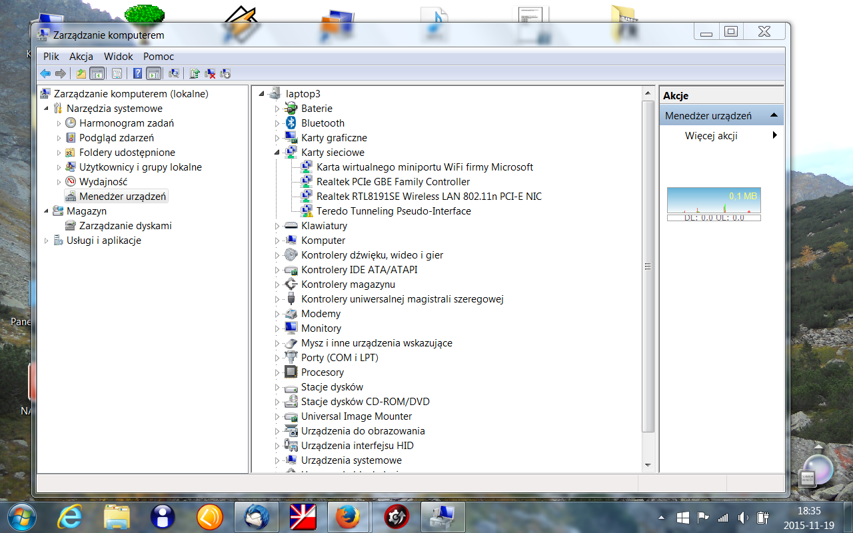Screen dimensions: 853x533
Task: Collapse the Karty sieciowe category
Action: [278, 153]
